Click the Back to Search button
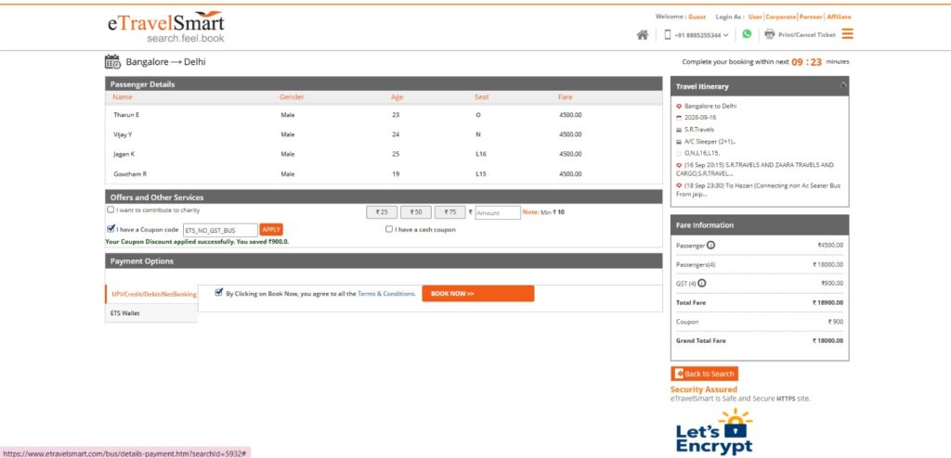Screen dimensions: 951x458 [x=704, y=374]
